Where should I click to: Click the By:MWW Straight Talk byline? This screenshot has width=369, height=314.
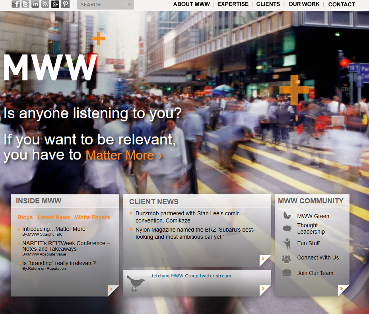pyautogui.click(x=42, y=234)
